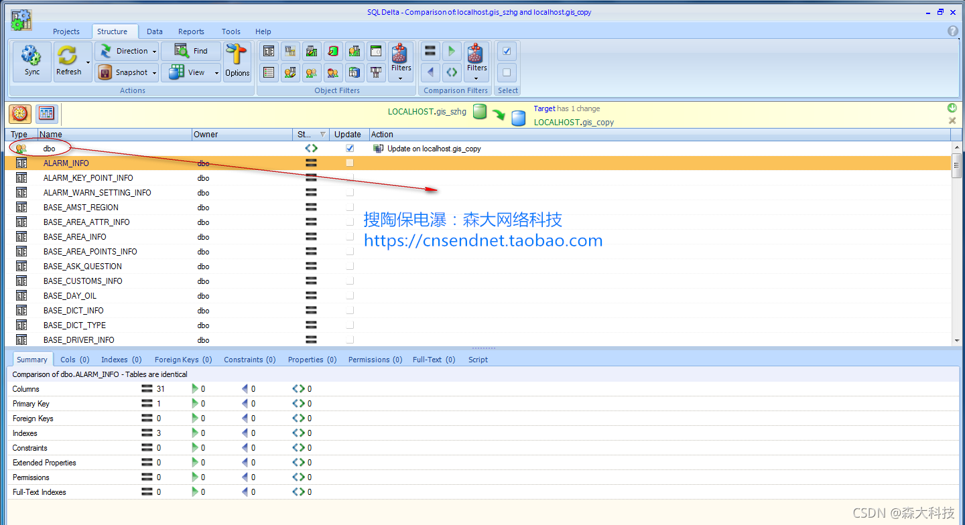Viewport: 965px width, 525px height.
Task: Sort by the Owner column header
Action: coord(243,134)
